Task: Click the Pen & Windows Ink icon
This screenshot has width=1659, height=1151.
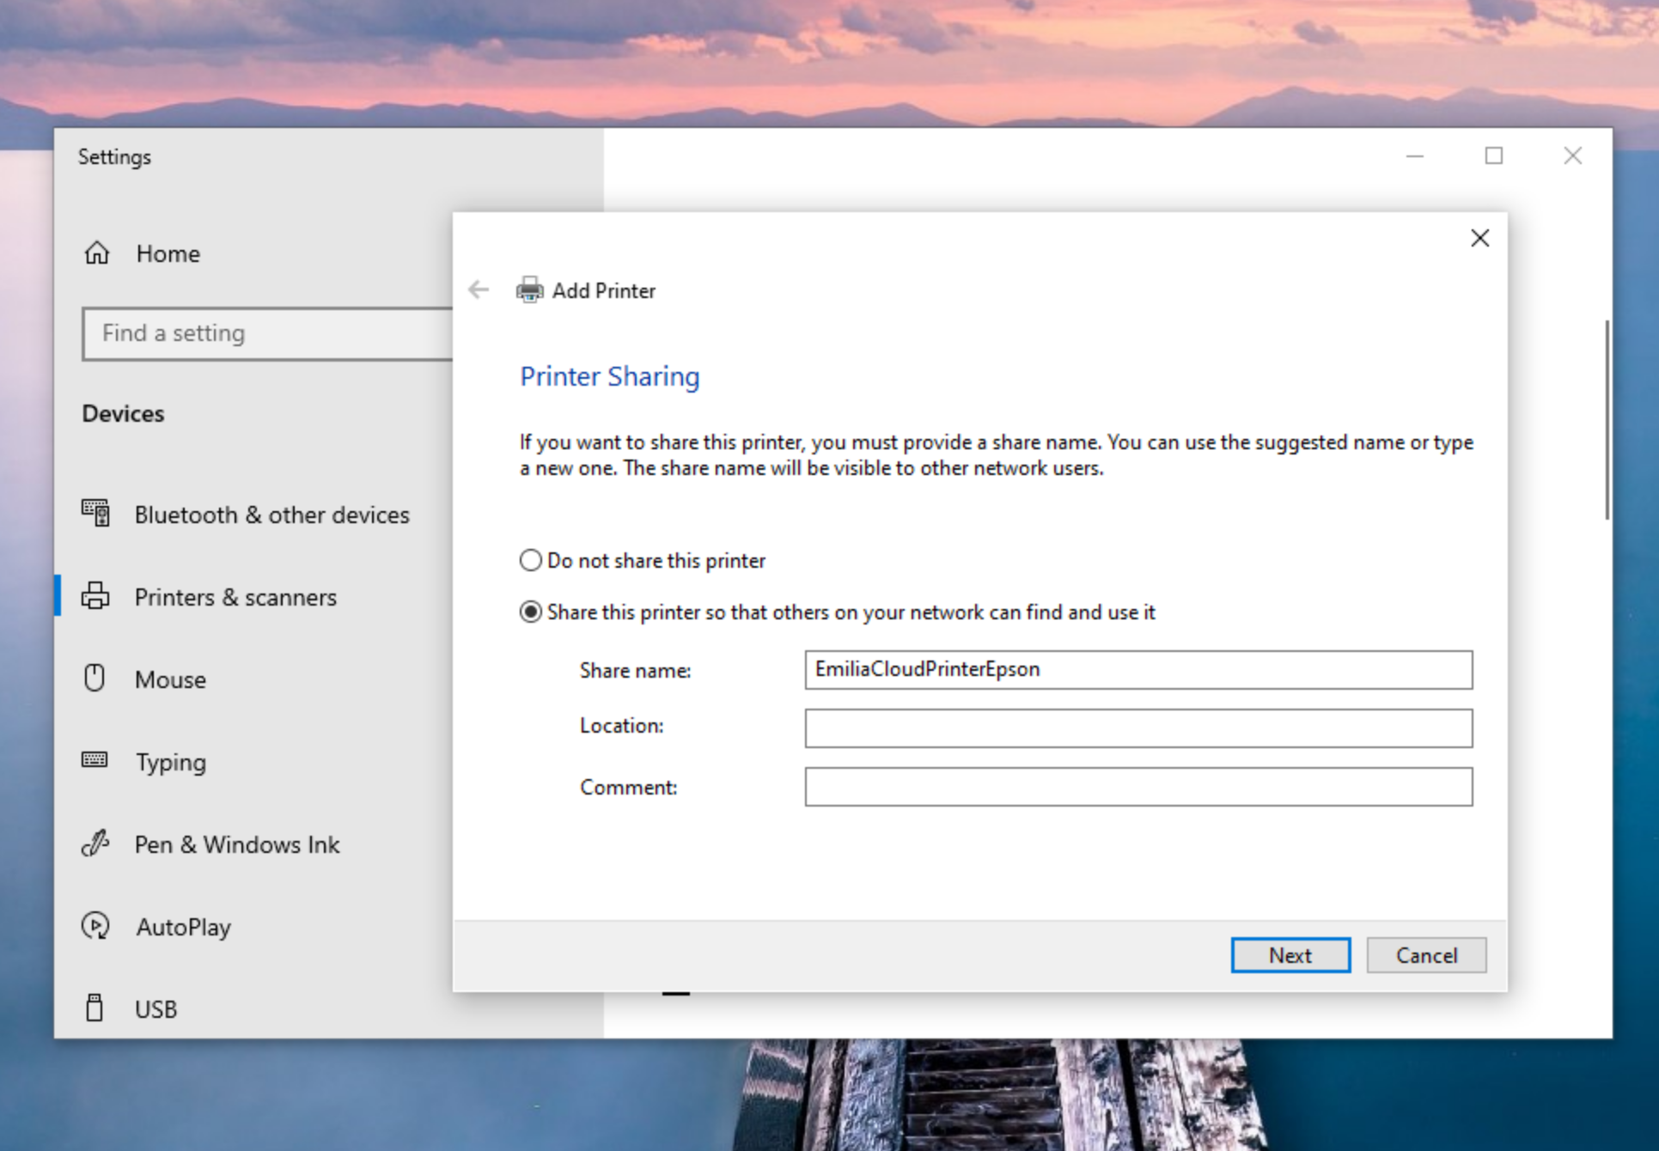Action: [x=95, y=843]
